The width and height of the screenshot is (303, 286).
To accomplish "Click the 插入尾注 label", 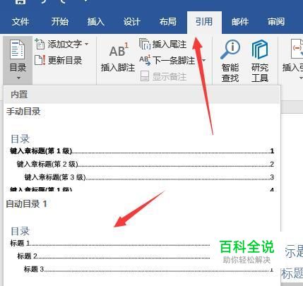I will coord(170,44).
